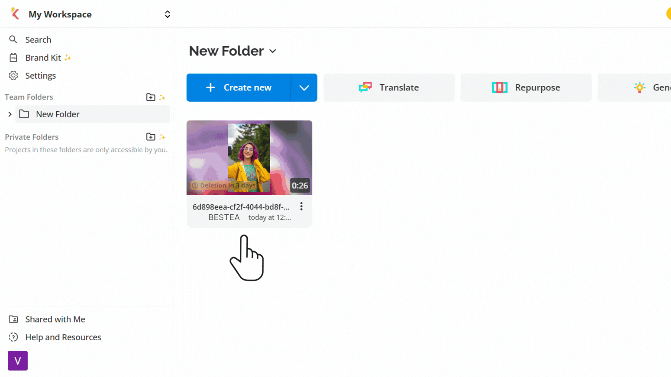
Task: Open the 0:26 video project thumbnail
Action: click(x=249, y=157)
